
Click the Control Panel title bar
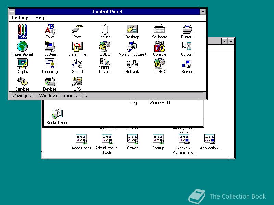[107, 12]
